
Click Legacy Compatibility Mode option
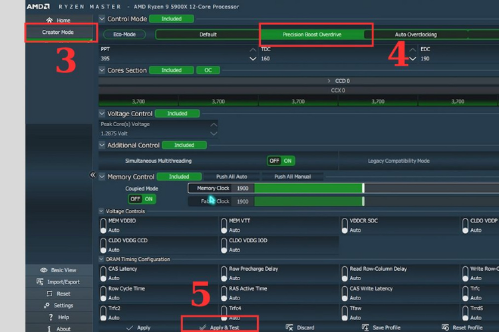pos(399,161)
